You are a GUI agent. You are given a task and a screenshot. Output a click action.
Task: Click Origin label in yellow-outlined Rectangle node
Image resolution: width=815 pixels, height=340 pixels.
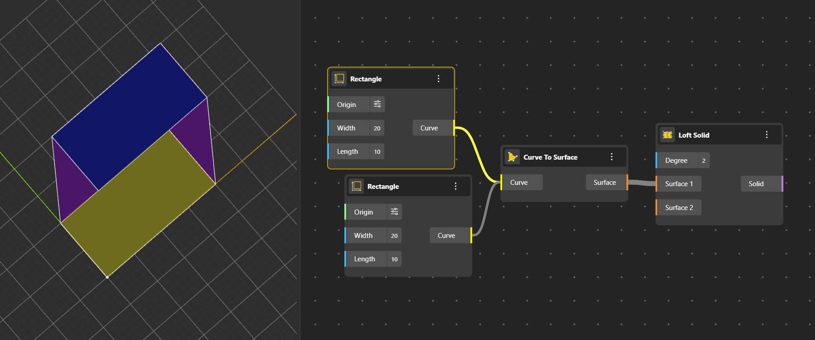click(x=347, y=105)
